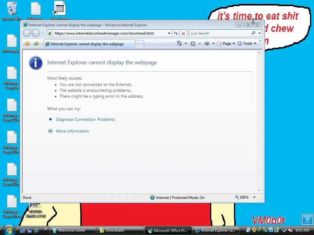This screenshot has width=314, height=235.
Task: Click the Home toolbar icon
Action: [x=179, y=43]
